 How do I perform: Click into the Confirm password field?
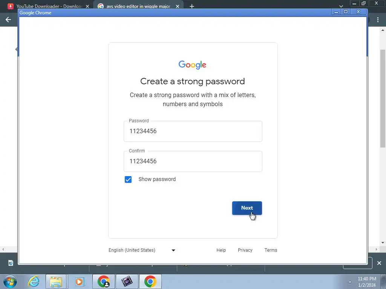pos(193,161)
